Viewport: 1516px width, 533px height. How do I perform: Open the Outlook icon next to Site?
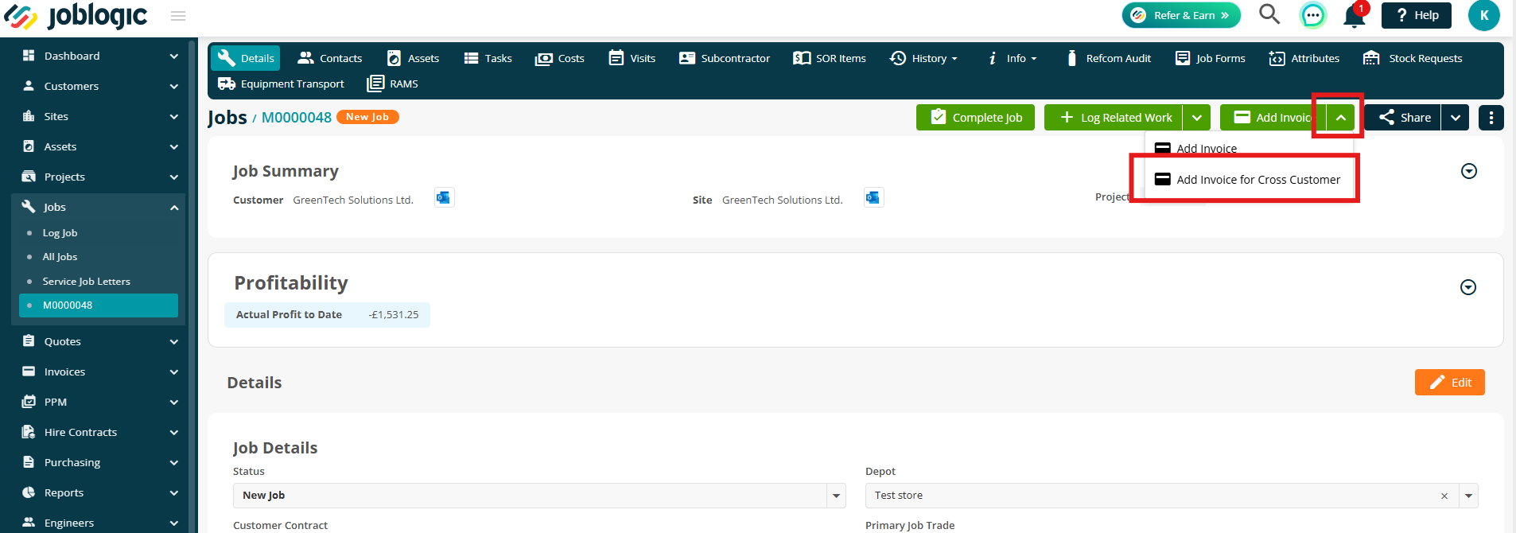tap(873, 198)
